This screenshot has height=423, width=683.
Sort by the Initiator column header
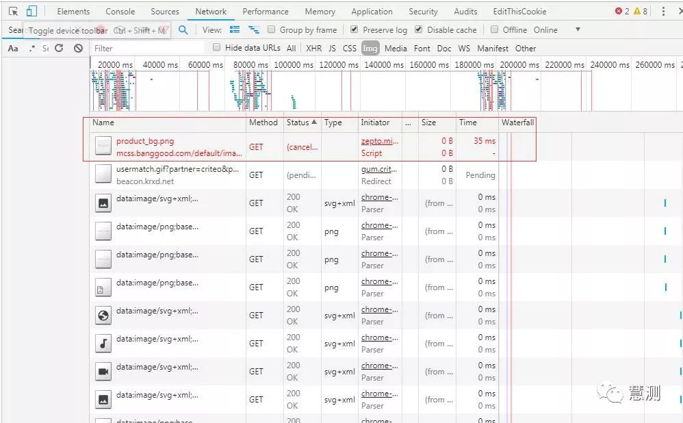click(380, 123)
